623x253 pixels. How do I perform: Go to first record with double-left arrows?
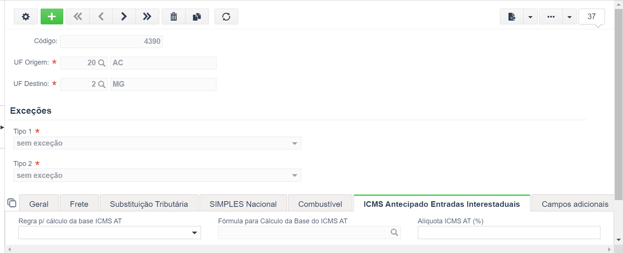tap(78, 17)
